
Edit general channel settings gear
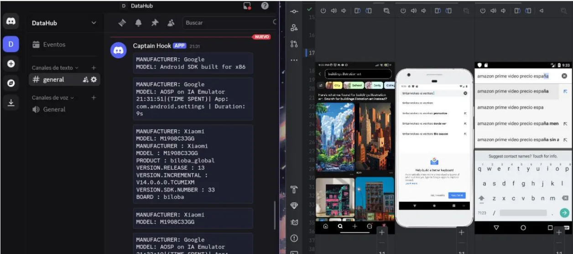pos(94,80)
